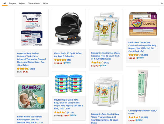Viewport: 164px width, 124px height.
Task: Select the Diapers tab
Action: click(x=12, y=3)
